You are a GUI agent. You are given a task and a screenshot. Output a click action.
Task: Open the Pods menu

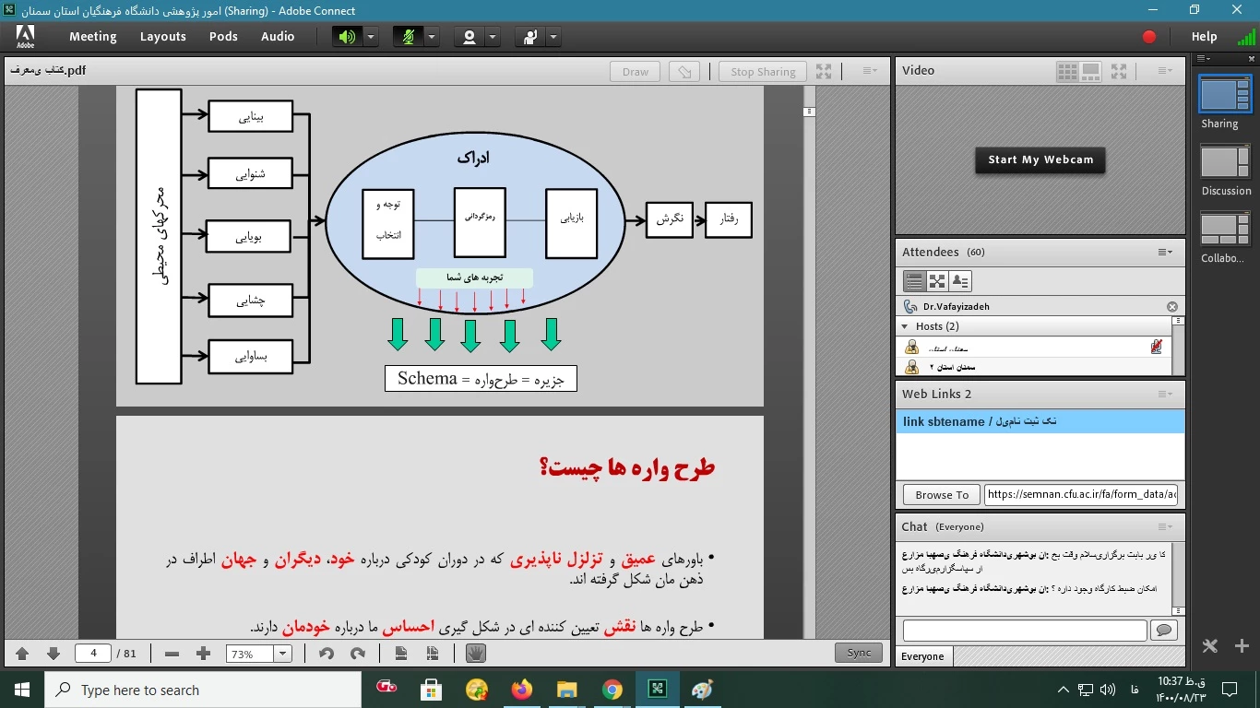(x=223, y=37)
